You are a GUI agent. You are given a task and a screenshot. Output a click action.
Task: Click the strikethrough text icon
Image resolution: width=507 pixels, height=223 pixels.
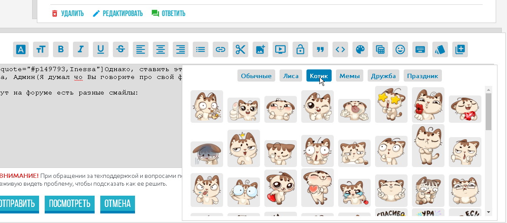tap(121, 49)
